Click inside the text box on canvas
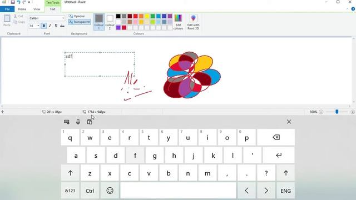 100,64
